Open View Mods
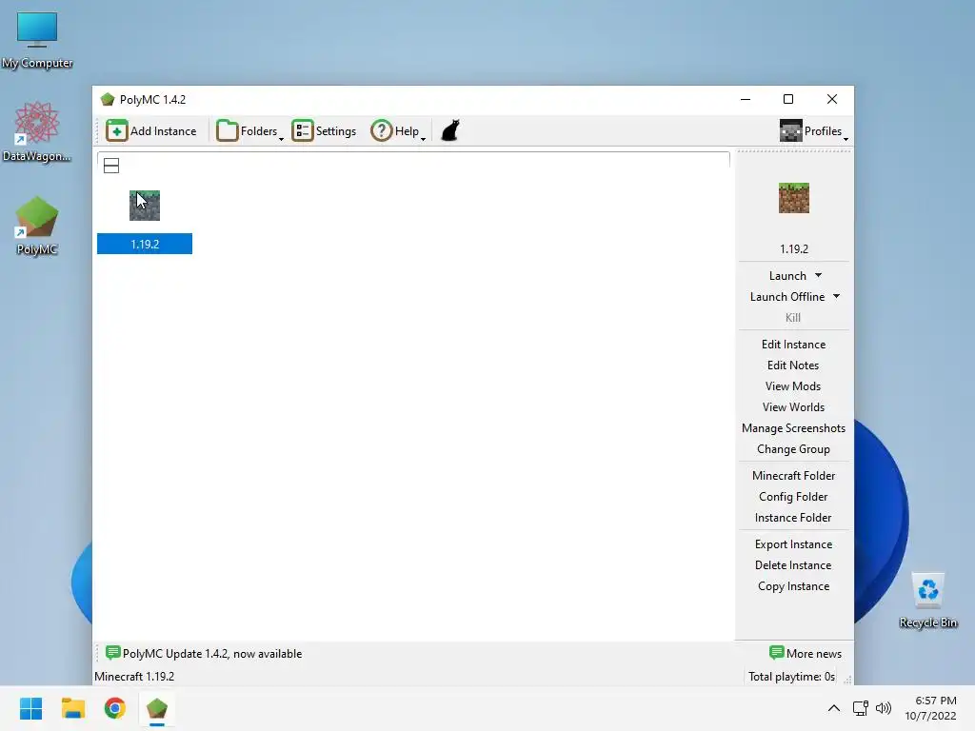Image resolution: width=975 pixels, height=731 pixels. point(793,386)
